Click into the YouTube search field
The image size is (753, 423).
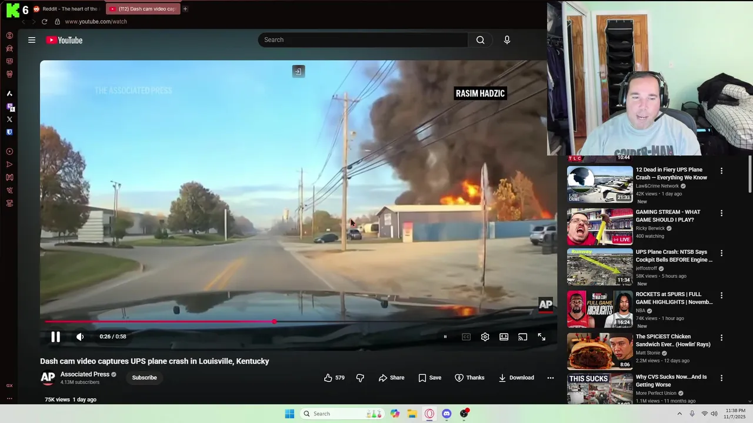[363, 40]
